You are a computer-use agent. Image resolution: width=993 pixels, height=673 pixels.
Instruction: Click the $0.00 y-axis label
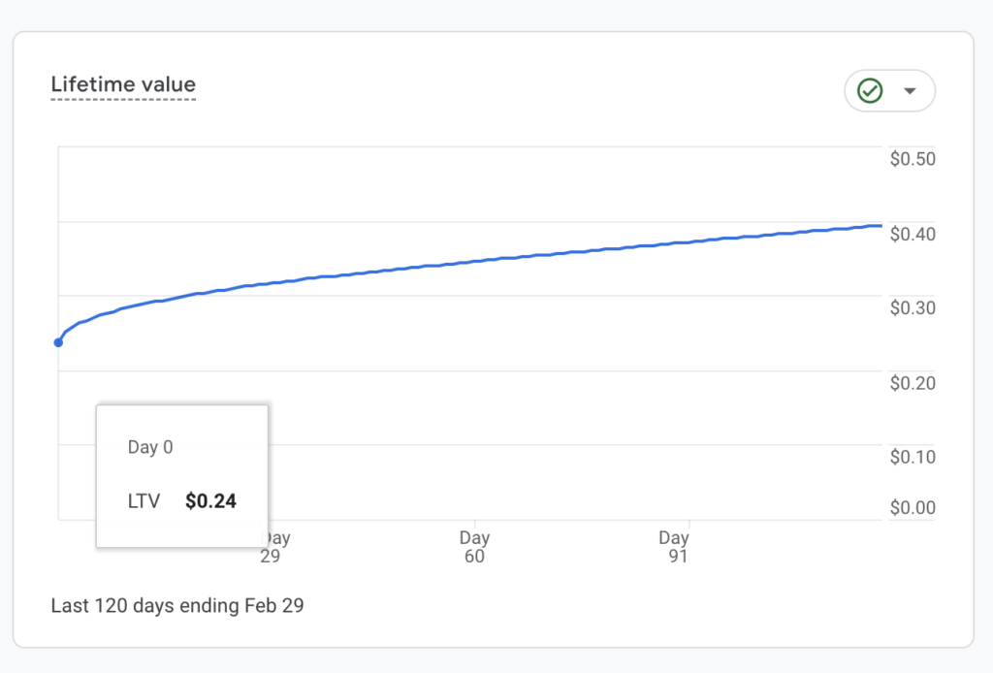912,507
